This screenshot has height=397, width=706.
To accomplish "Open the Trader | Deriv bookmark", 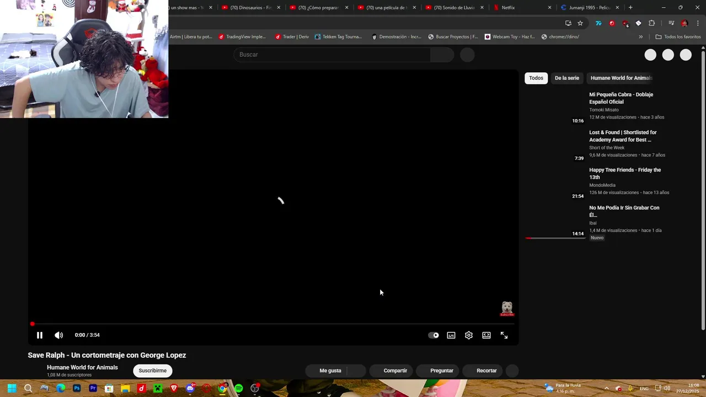I will coord(292,37).
